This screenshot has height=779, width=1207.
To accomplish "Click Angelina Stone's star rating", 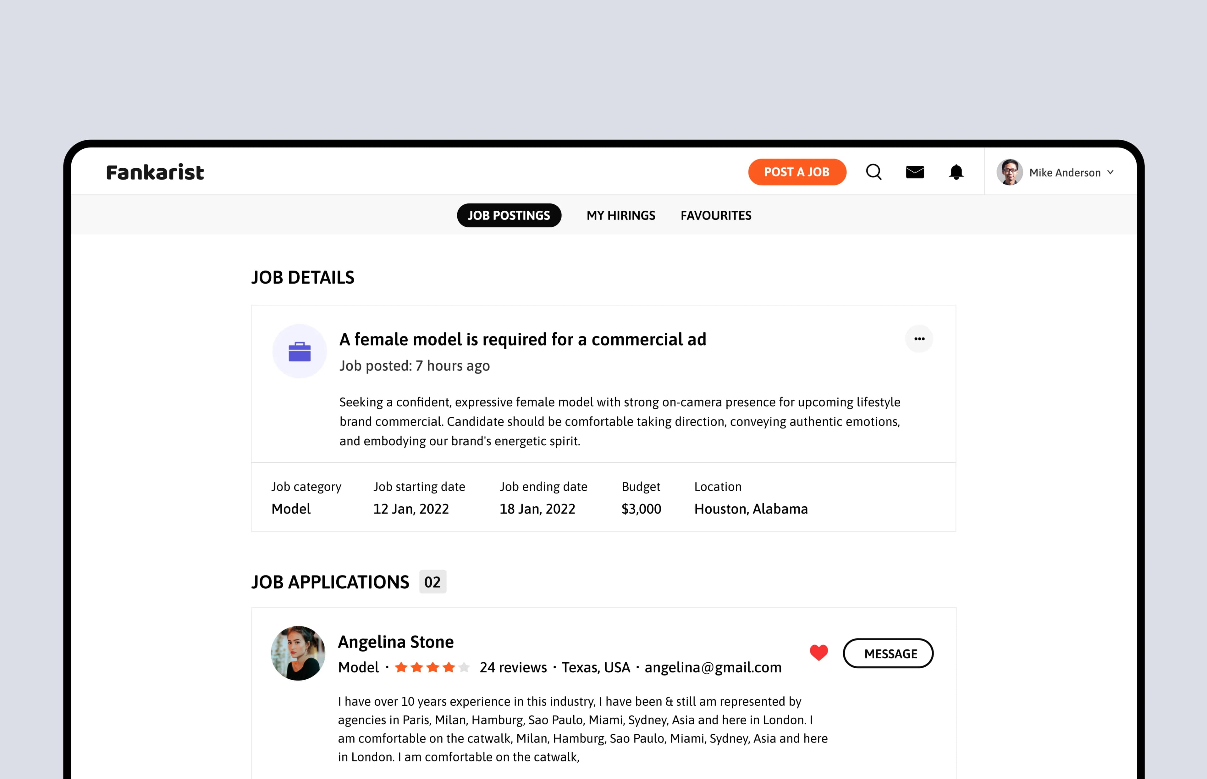I will tap(432, 667).
